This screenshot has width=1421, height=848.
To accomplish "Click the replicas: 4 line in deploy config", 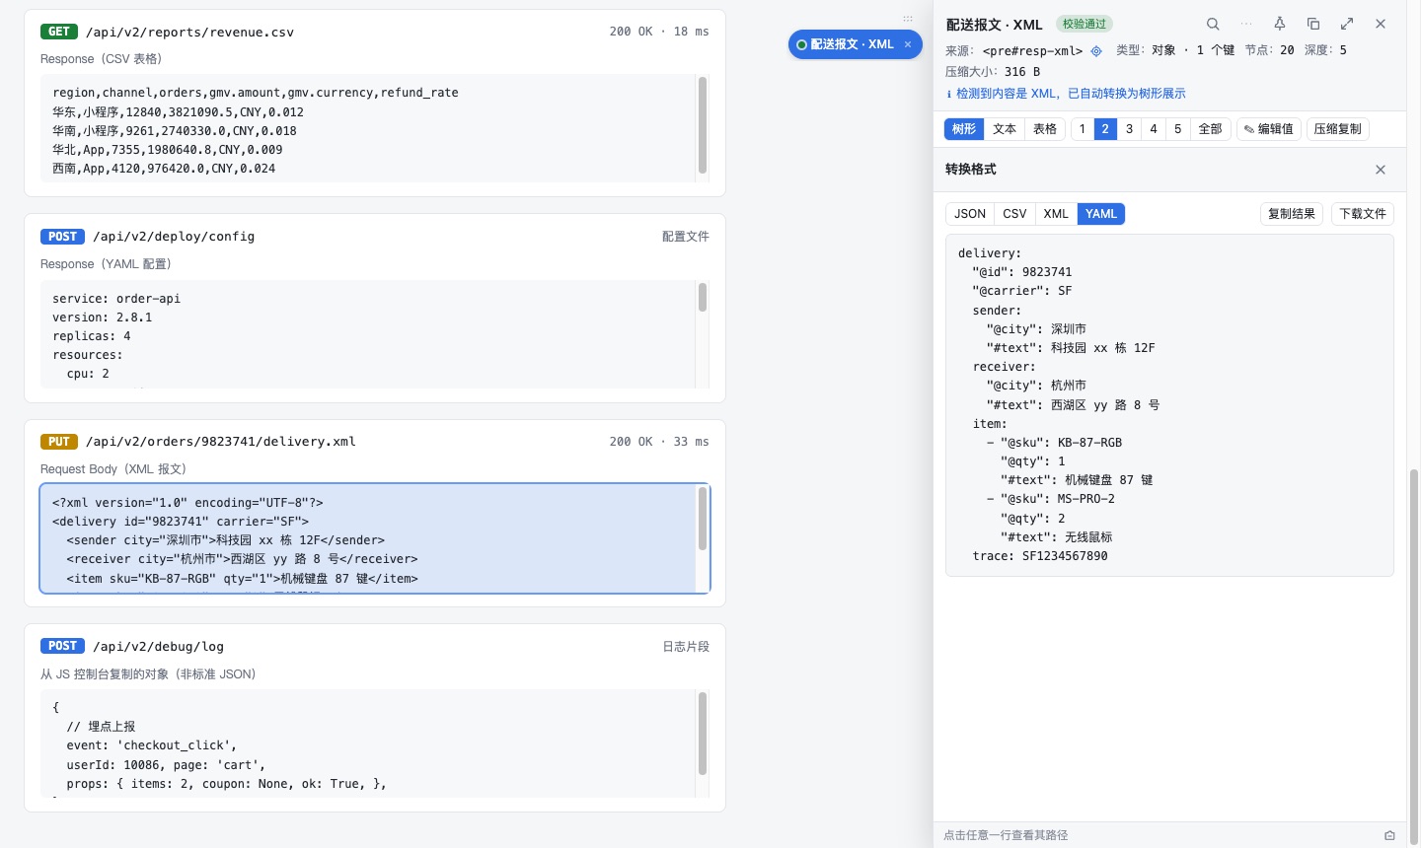I will point(92,336).
